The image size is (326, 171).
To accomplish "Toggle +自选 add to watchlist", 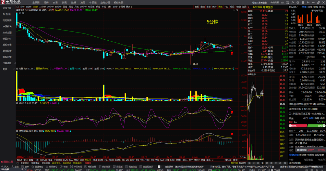I will coord(239,7).
